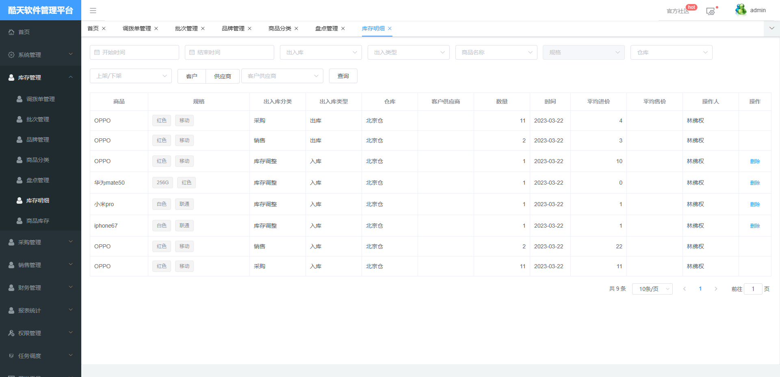
Task: Select the 供应商 toggle button
Action: tap(223, 76)
